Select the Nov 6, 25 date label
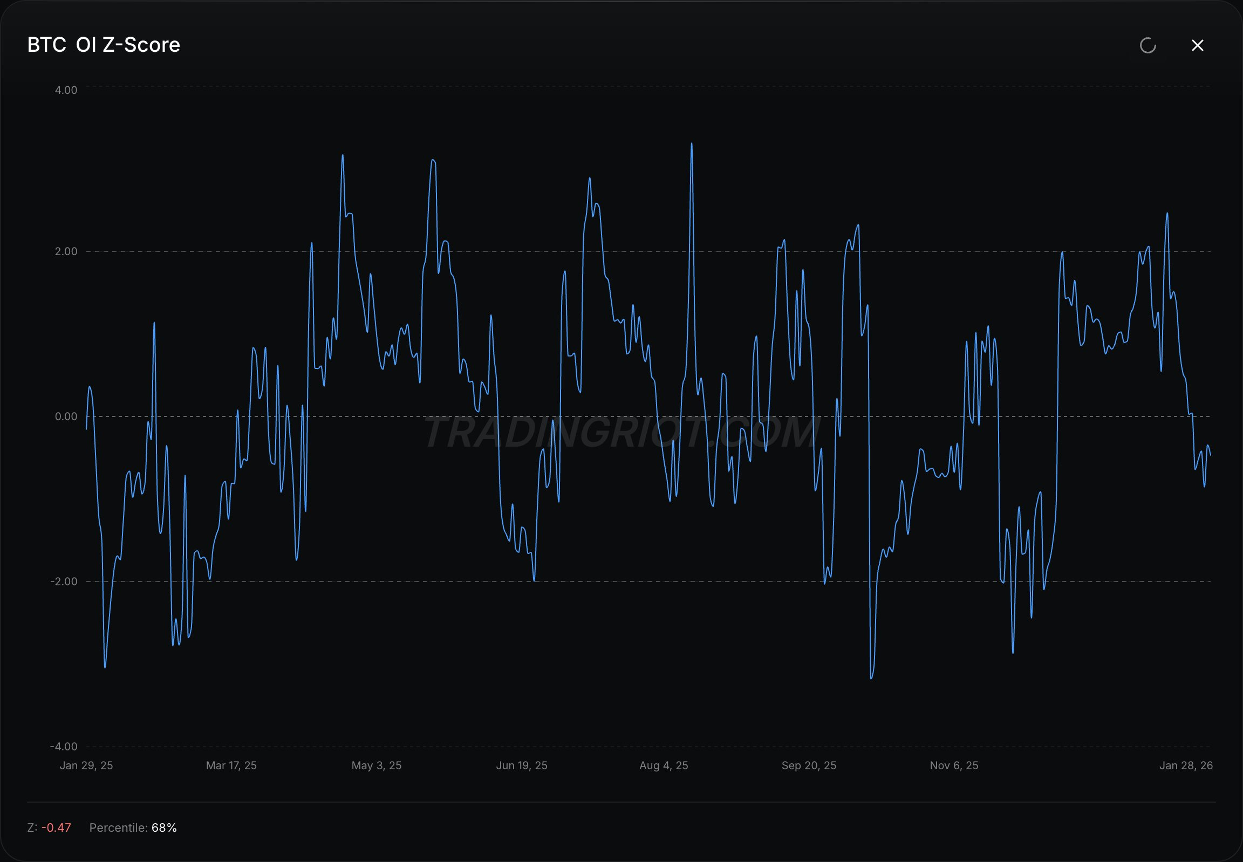Viewport: 1243px width, 862px height. pos(954,765)
